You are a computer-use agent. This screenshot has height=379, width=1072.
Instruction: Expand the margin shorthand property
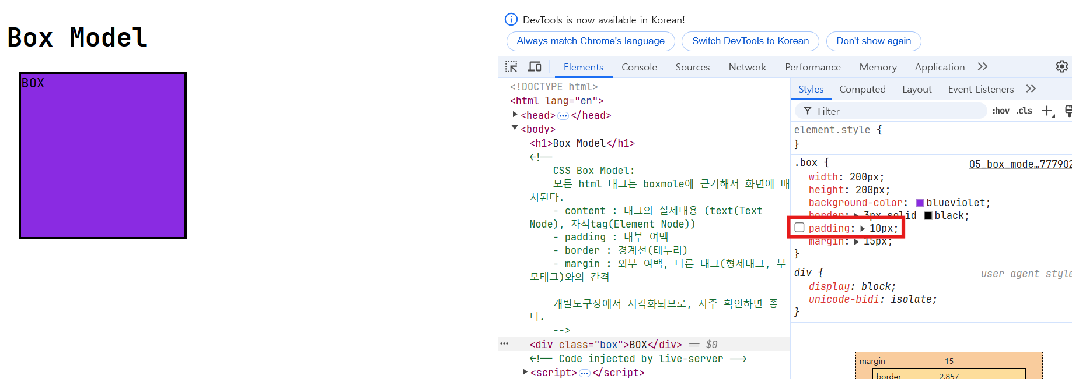(857, 242)
